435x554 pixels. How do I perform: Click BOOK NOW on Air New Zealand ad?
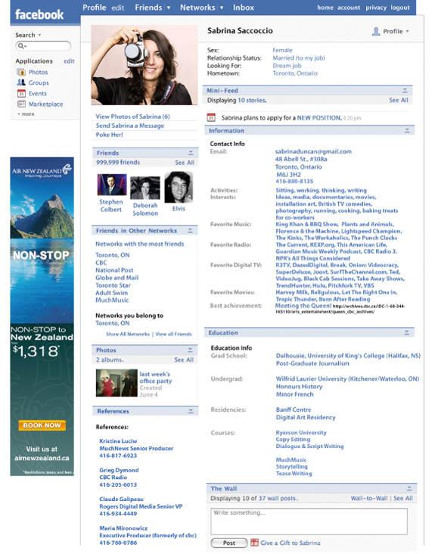pos(42,425)
